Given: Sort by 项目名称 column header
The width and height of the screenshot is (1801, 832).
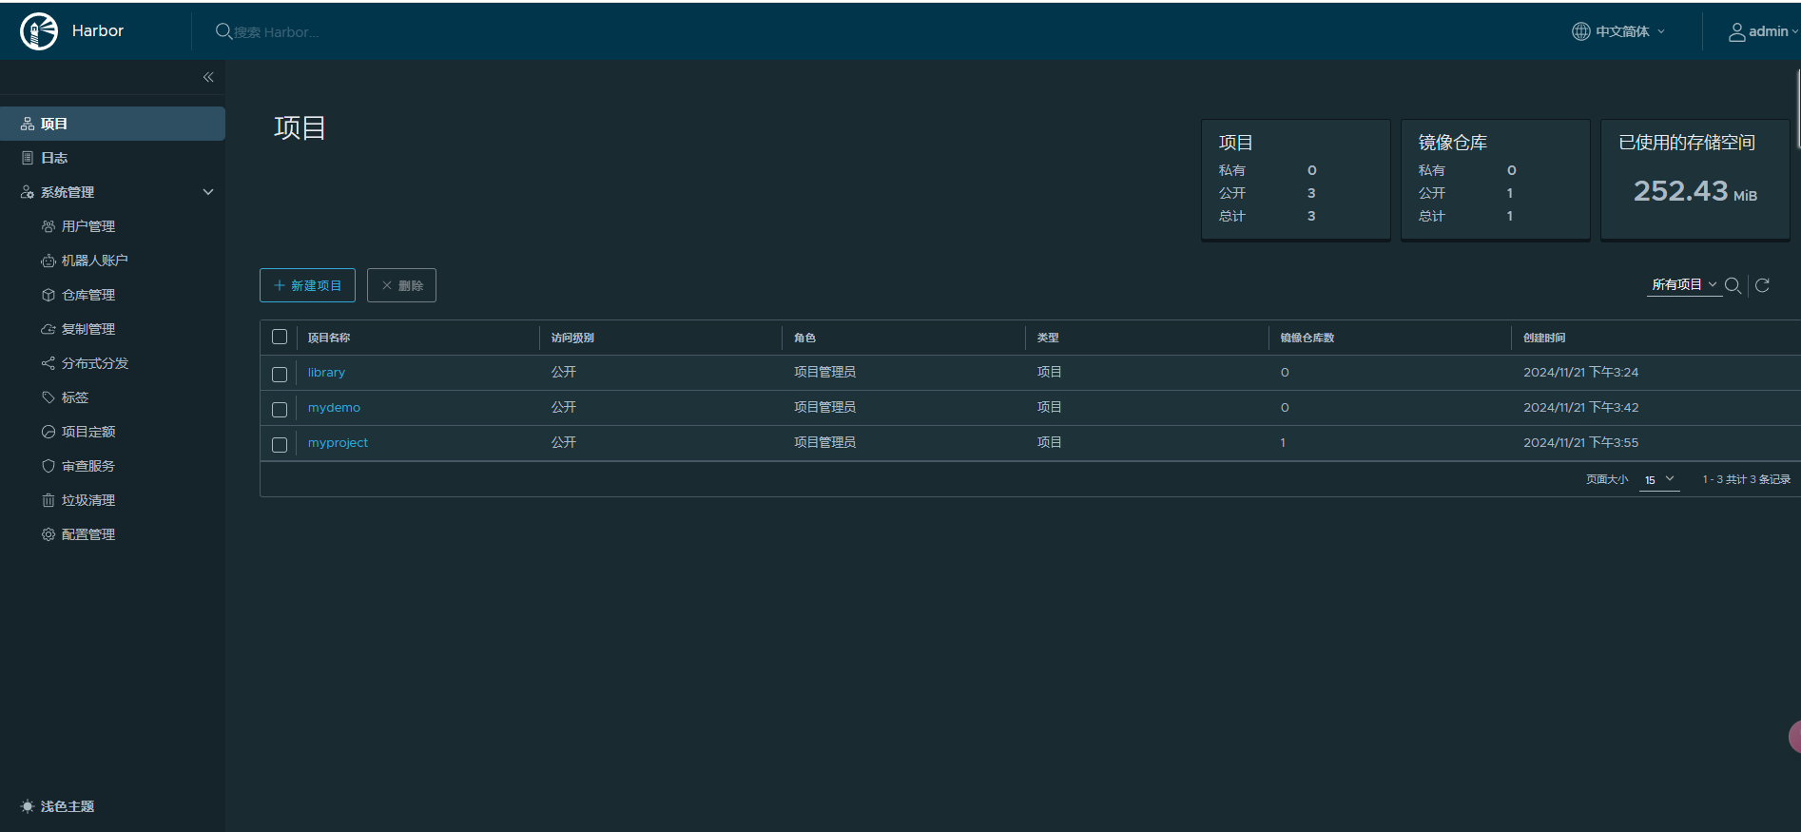Looking at the screenshot, I should 329,338.
